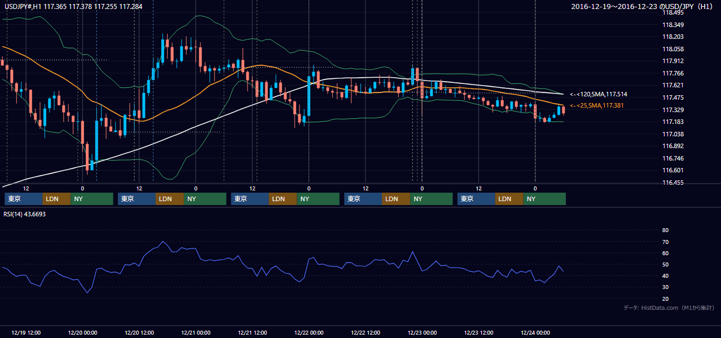Click the 12/19 12:00 time axis label

coord(26,332)
